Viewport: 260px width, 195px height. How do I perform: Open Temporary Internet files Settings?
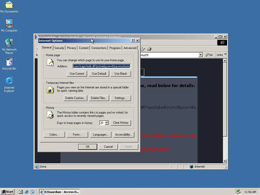[x=121, y=98]
